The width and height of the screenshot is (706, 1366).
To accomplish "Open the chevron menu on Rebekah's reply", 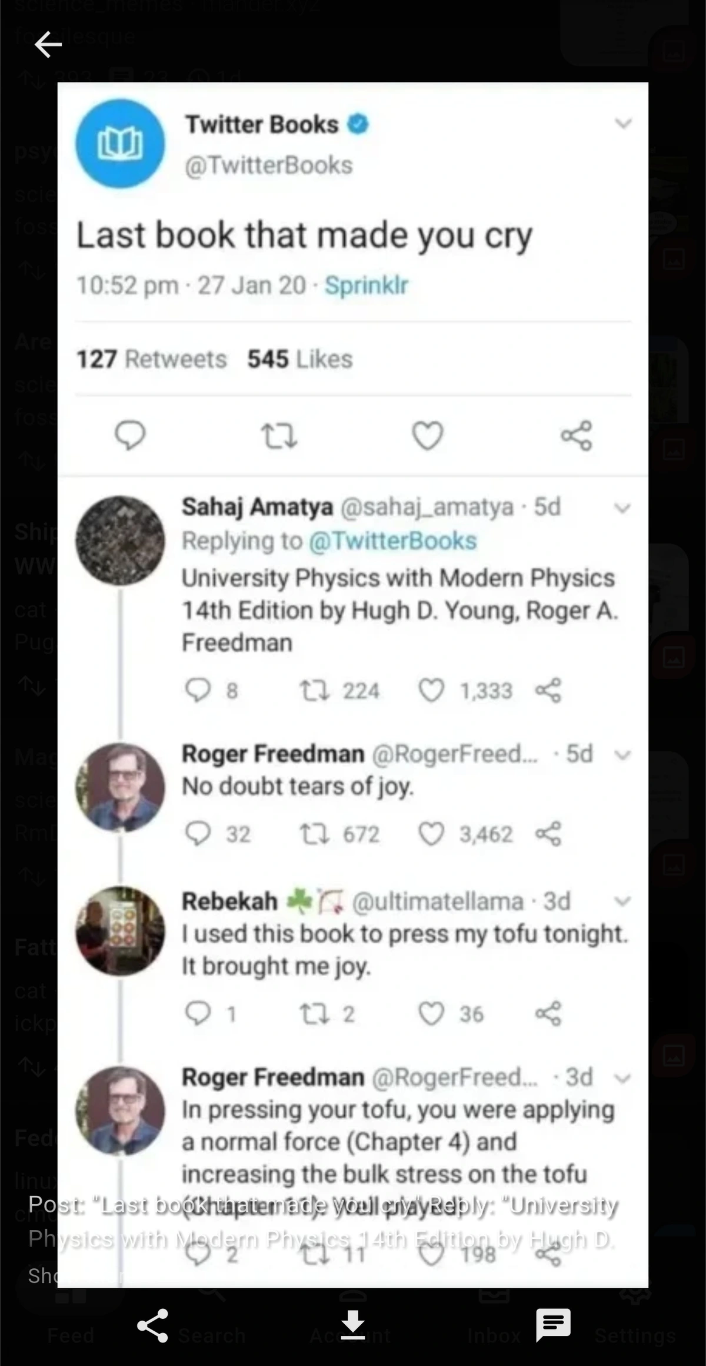I will coord(624,901).
